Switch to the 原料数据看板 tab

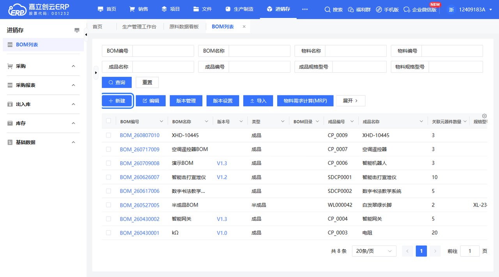click(184, 26)
